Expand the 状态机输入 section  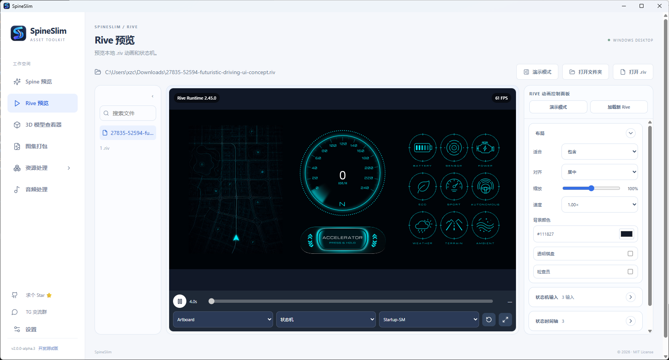tap(631, 297)
